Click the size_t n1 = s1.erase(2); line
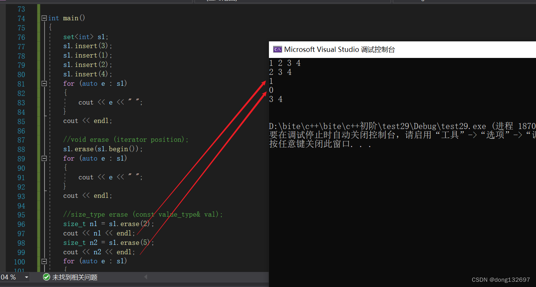Screen dimensions: 536x287 (x=109, y=224)
